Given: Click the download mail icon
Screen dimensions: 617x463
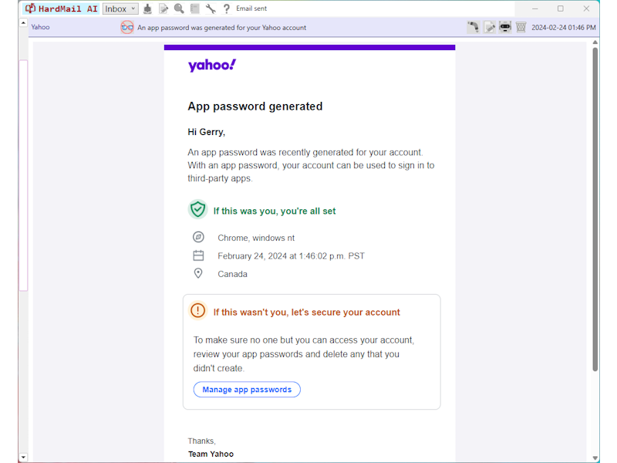Looking at the screenshot, I should point(148,8).
